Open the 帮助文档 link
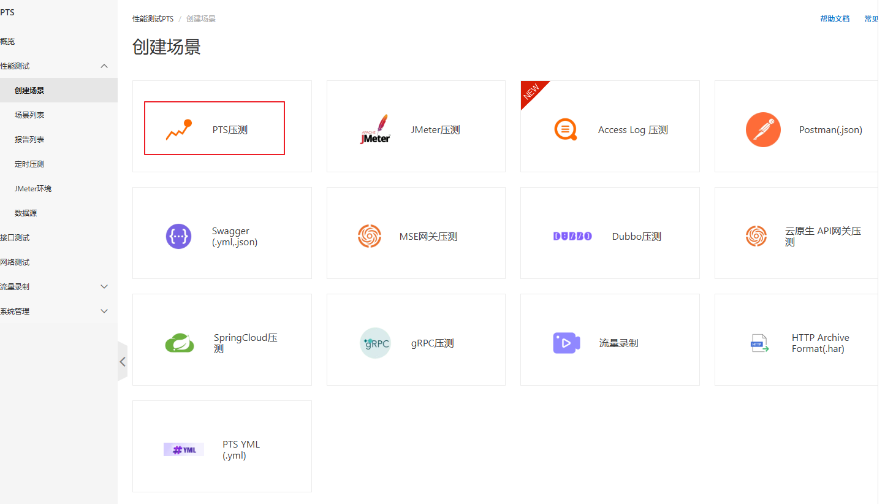This screenshot has height=504, width=885. click(835, 19)
